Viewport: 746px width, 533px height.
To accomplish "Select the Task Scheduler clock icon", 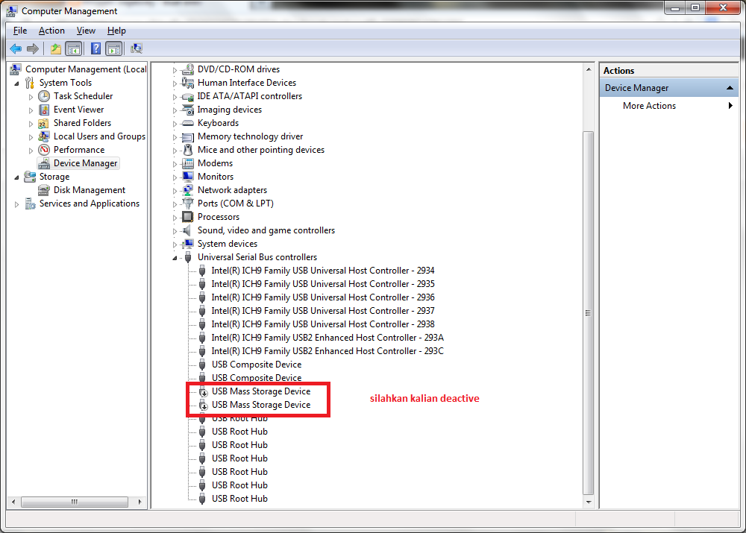I will pyautogui.click(x=44, y=96).
